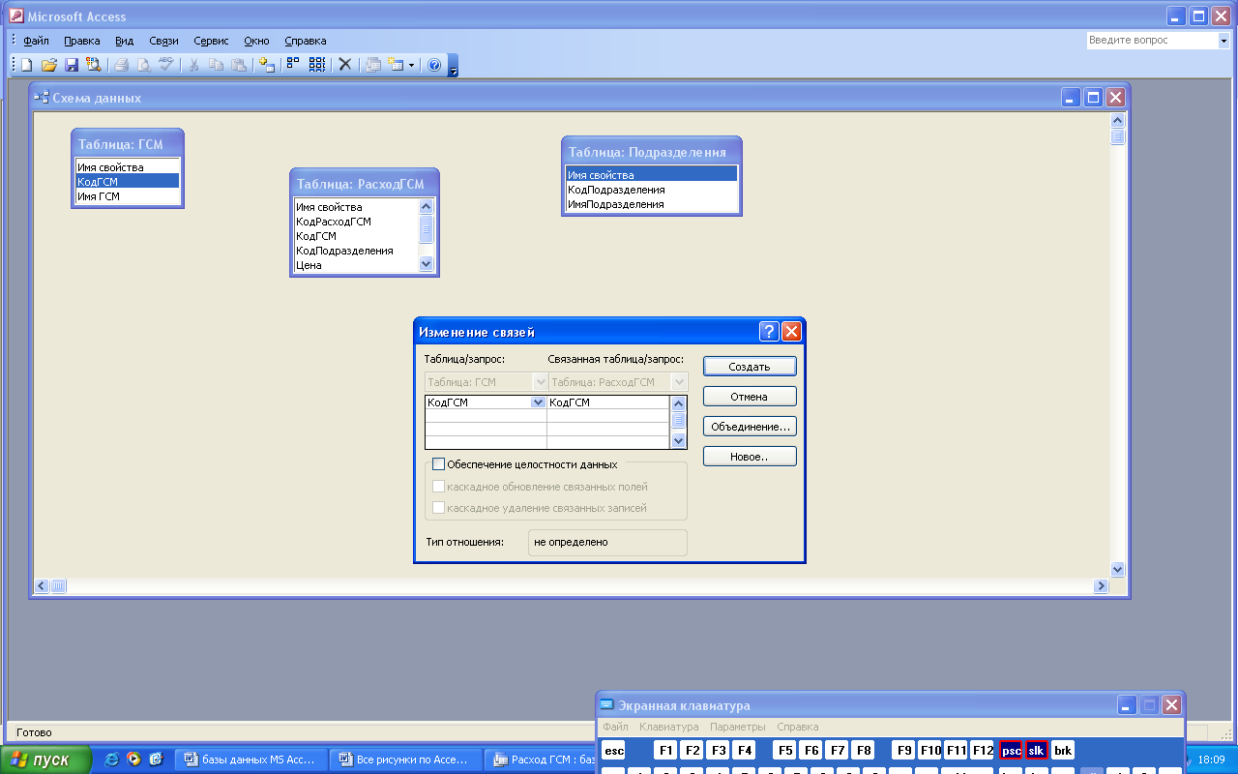This screenshot has height=774, width=1238.
Task: Click the Paste toolbar icon
Action: (238, 65)
